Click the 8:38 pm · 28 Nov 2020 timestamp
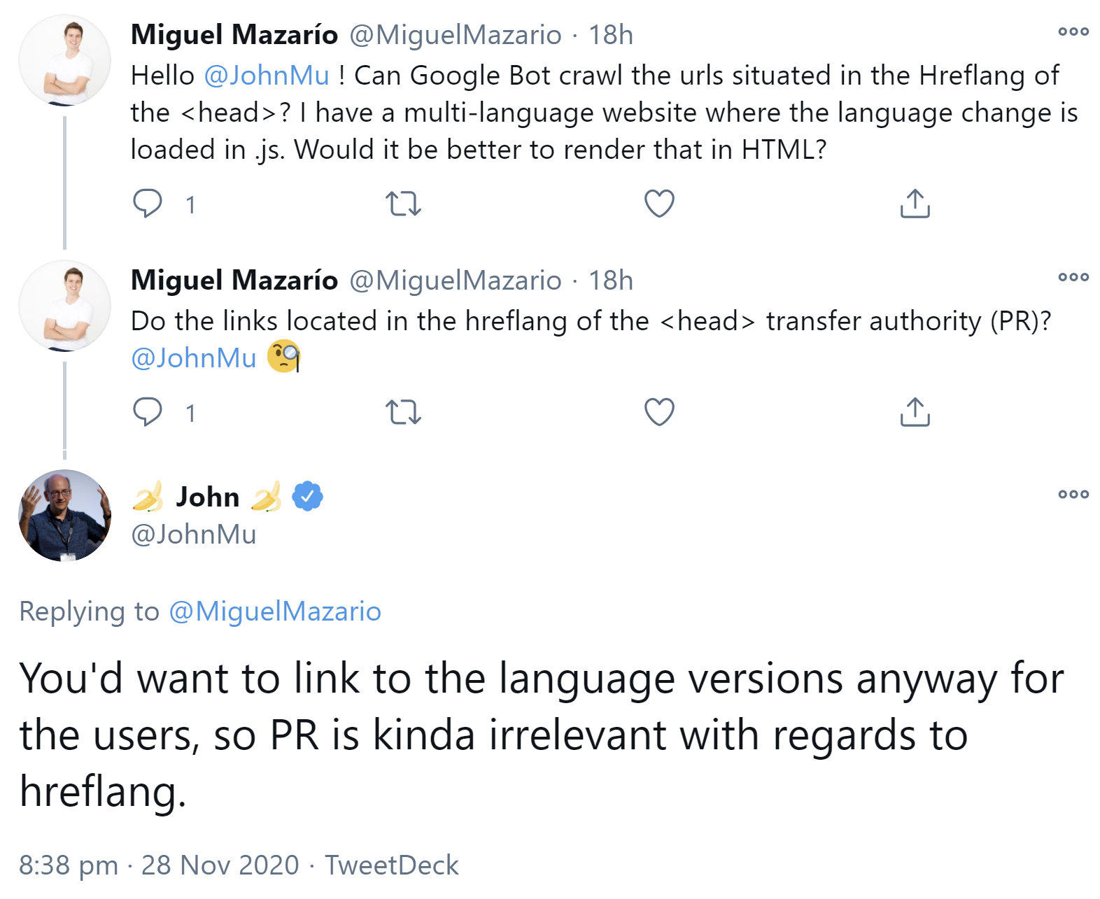The height and width of the screenshot is (899, 1100). click(159, 865)
